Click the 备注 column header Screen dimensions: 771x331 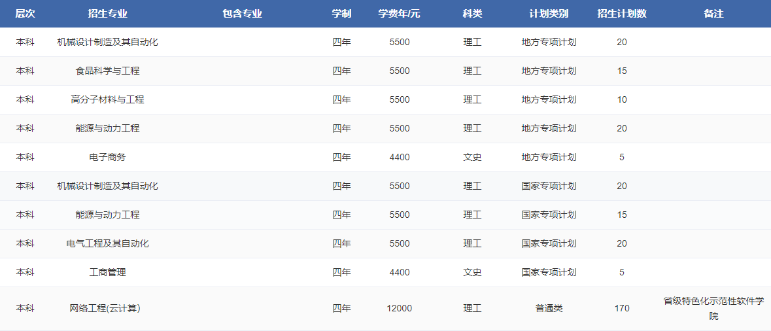tap(714, 14)
